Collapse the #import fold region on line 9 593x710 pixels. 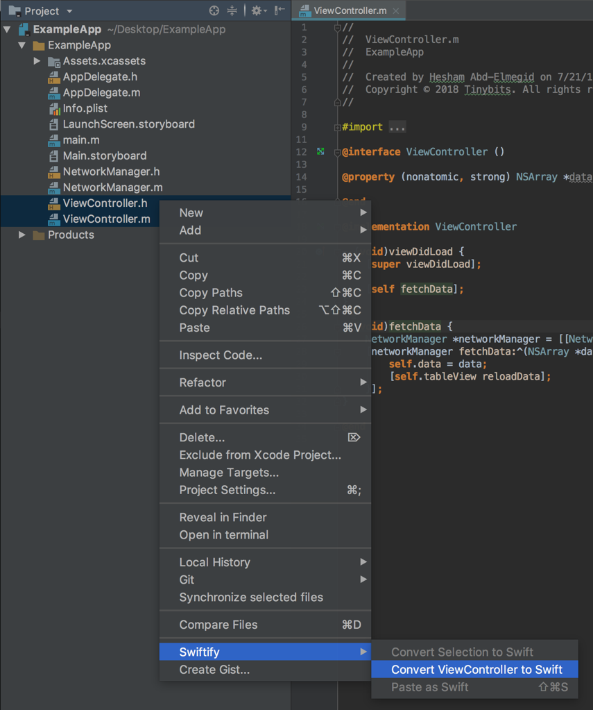pyautogui.click(x=338, y=127)
